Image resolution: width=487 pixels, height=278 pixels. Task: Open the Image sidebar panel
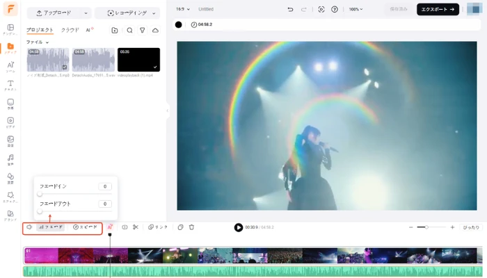click(10, 141)
